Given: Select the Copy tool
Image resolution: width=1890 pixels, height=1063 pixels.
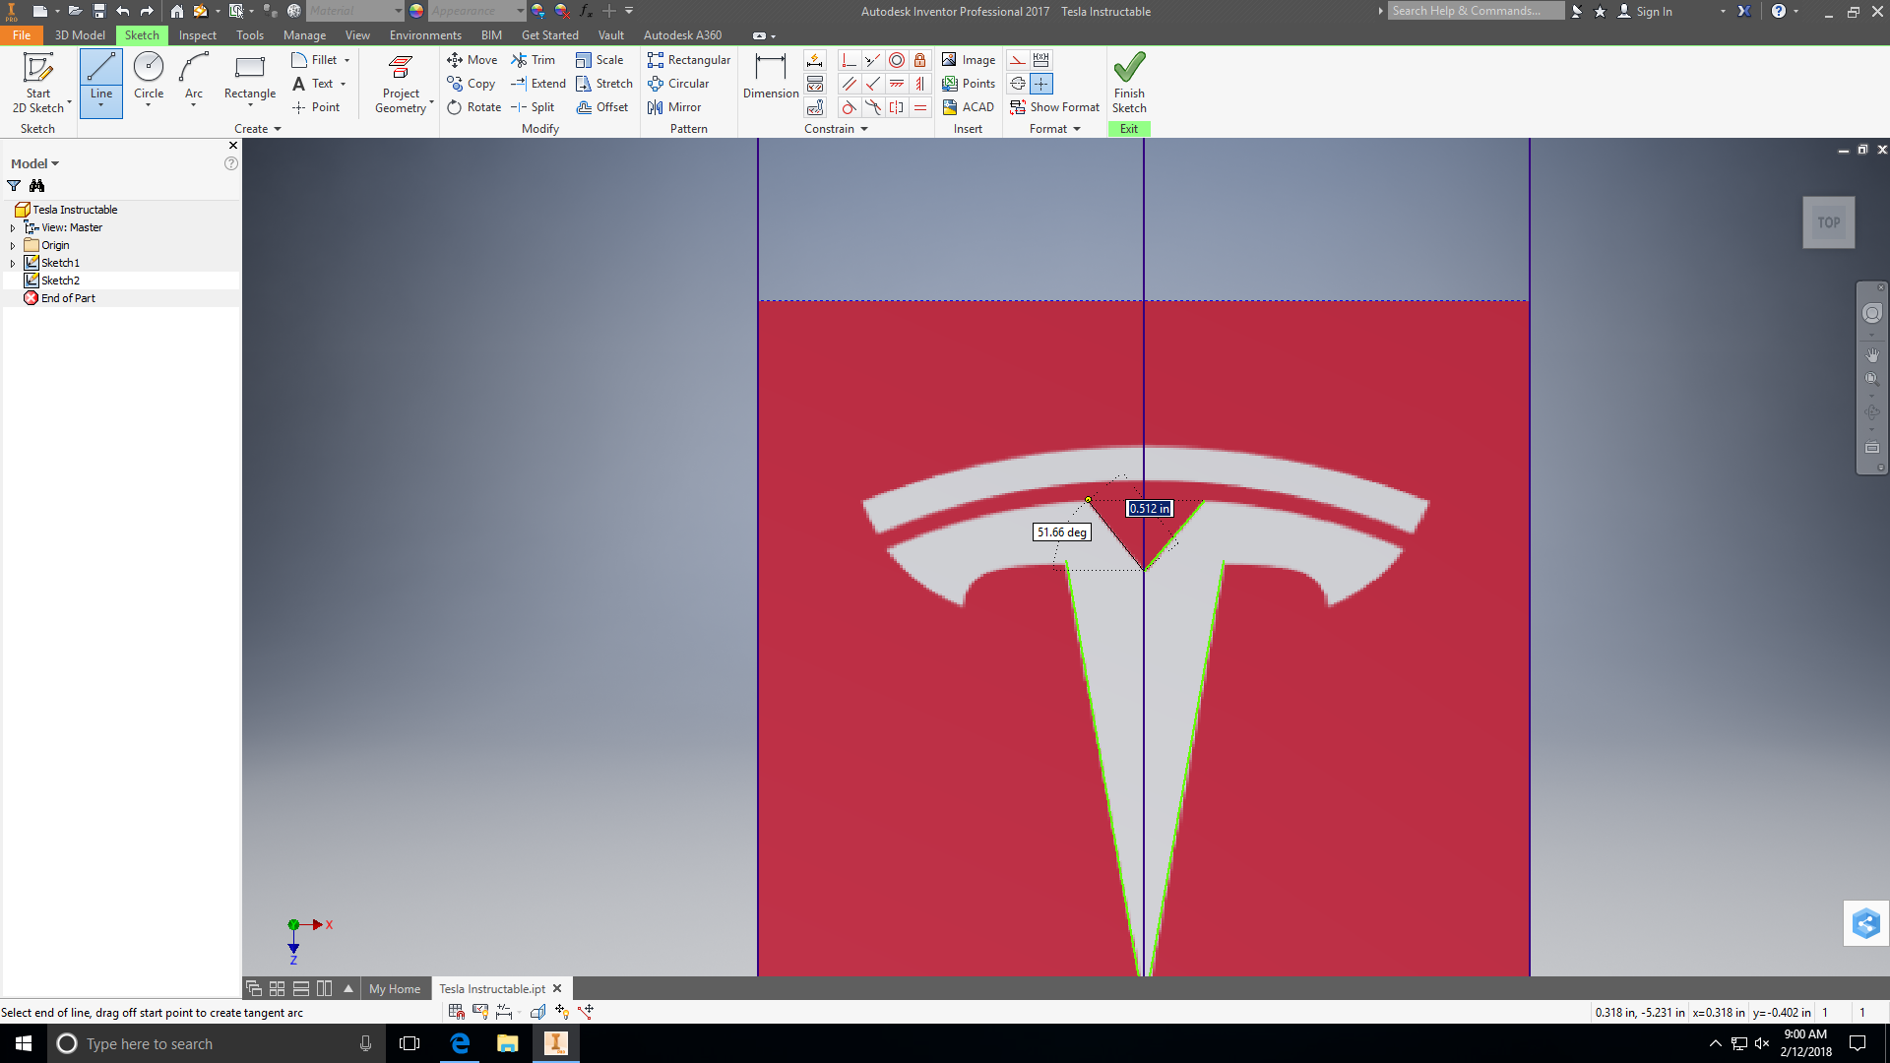Looking at the screenshot, I should (x=471, y=84).
